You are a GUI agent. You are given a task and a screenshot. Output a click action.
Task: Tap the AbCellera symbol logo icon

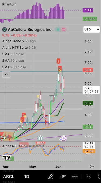(x=4, y=29)
